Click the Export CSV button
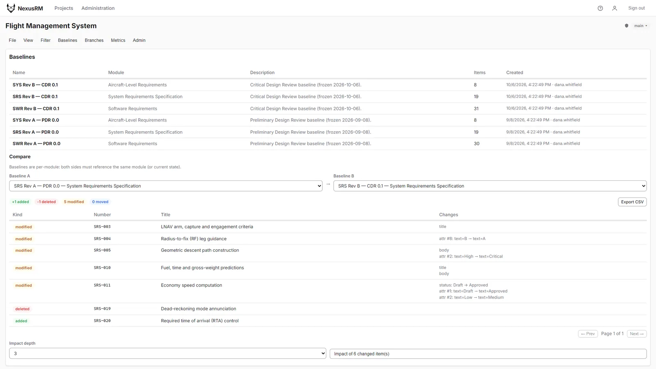The image size is (656, 369). coord(632,202)
